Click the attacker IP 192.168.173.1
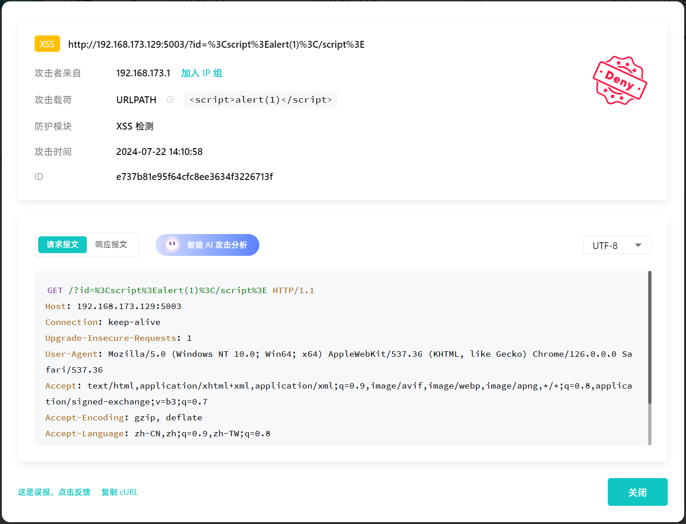Screen dimensions: 686x524 coord(143,73)
